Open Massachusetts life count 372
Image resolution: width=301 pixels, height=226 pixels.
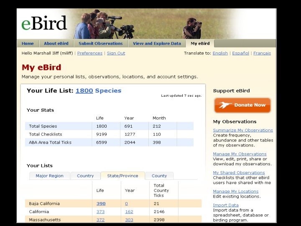coord(100,220)
